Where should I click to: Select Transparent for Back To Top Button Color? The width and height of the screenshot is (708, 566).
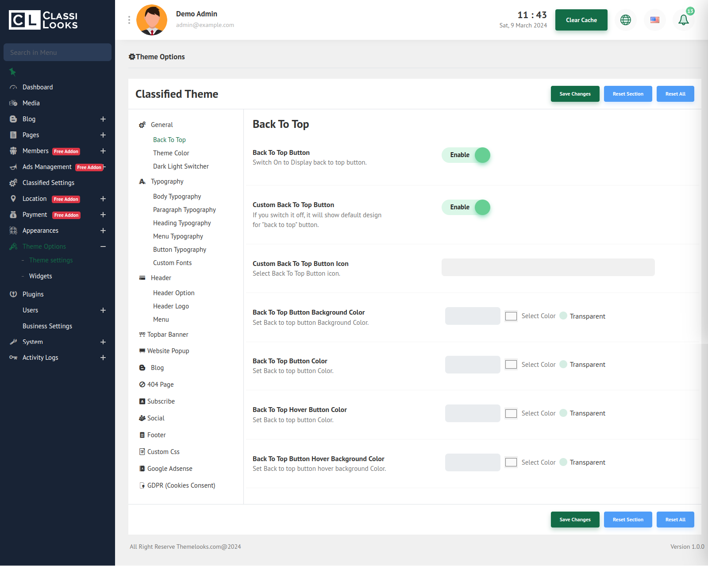(x=563, y=364)
